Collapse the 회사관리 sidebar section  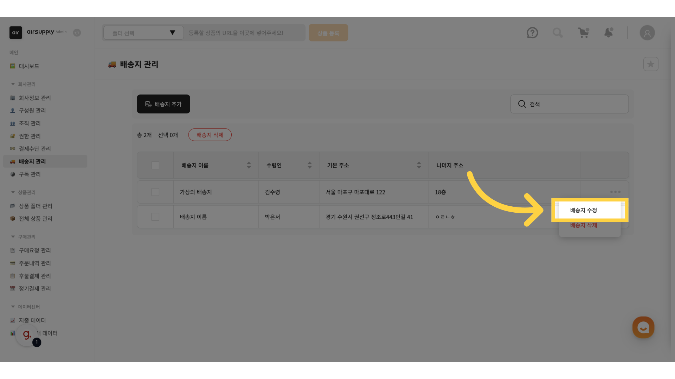click(x=13, y=84)
